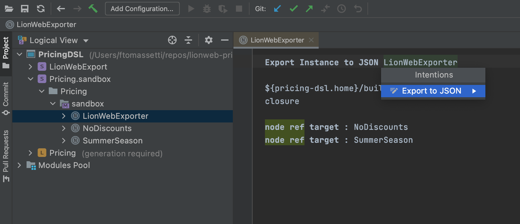
Task: Open the Add Configuration selector
Action: point(142,9)
